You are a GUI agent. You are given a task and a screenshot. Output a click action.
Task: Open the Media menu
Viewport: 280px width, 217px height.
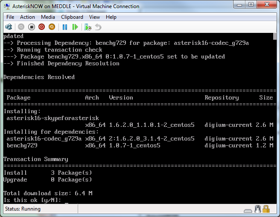coord(48,17)
